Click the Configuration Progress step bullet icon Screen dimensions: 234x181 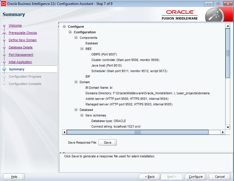click(x=4, y=76)
